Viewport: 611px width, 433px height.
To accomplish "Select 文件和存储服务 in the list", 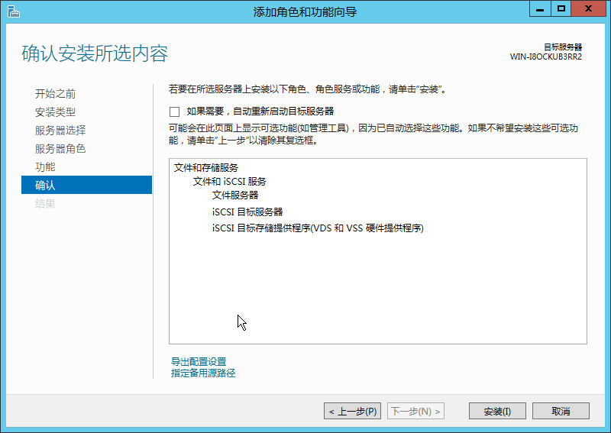I will [205, 167].
